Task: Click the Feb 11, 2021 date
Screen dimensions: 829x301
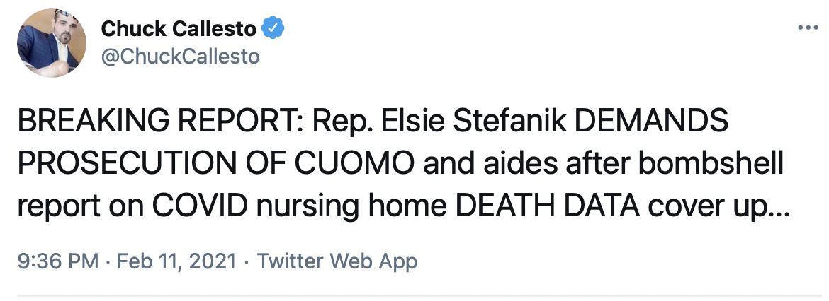Action: 176,261
